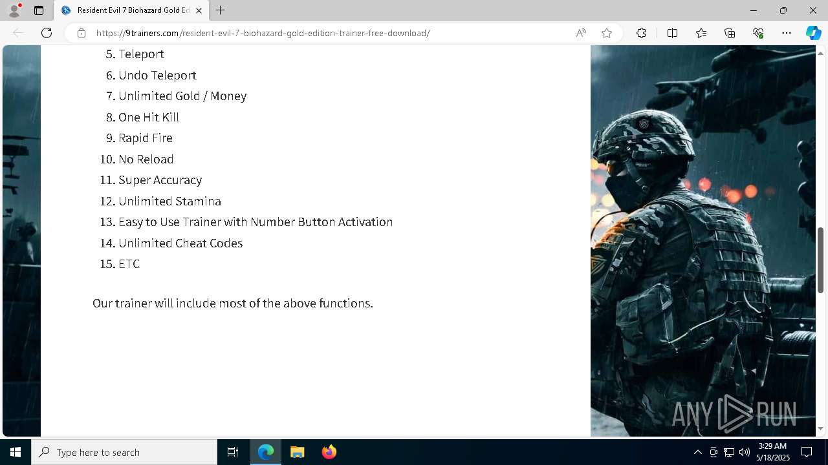View site information lock icon
The width and height of the screenshot is (828, 465).
pos(82,33)
